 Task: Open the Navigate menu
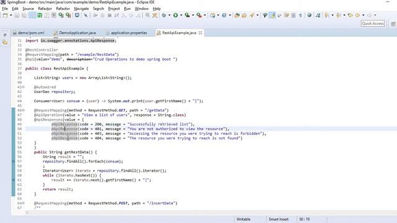tap(81, 9)
